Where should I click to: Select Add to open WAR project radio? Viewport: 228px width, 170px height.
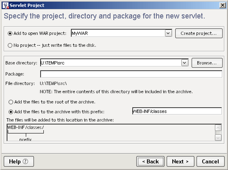click(x=10, y=34)
